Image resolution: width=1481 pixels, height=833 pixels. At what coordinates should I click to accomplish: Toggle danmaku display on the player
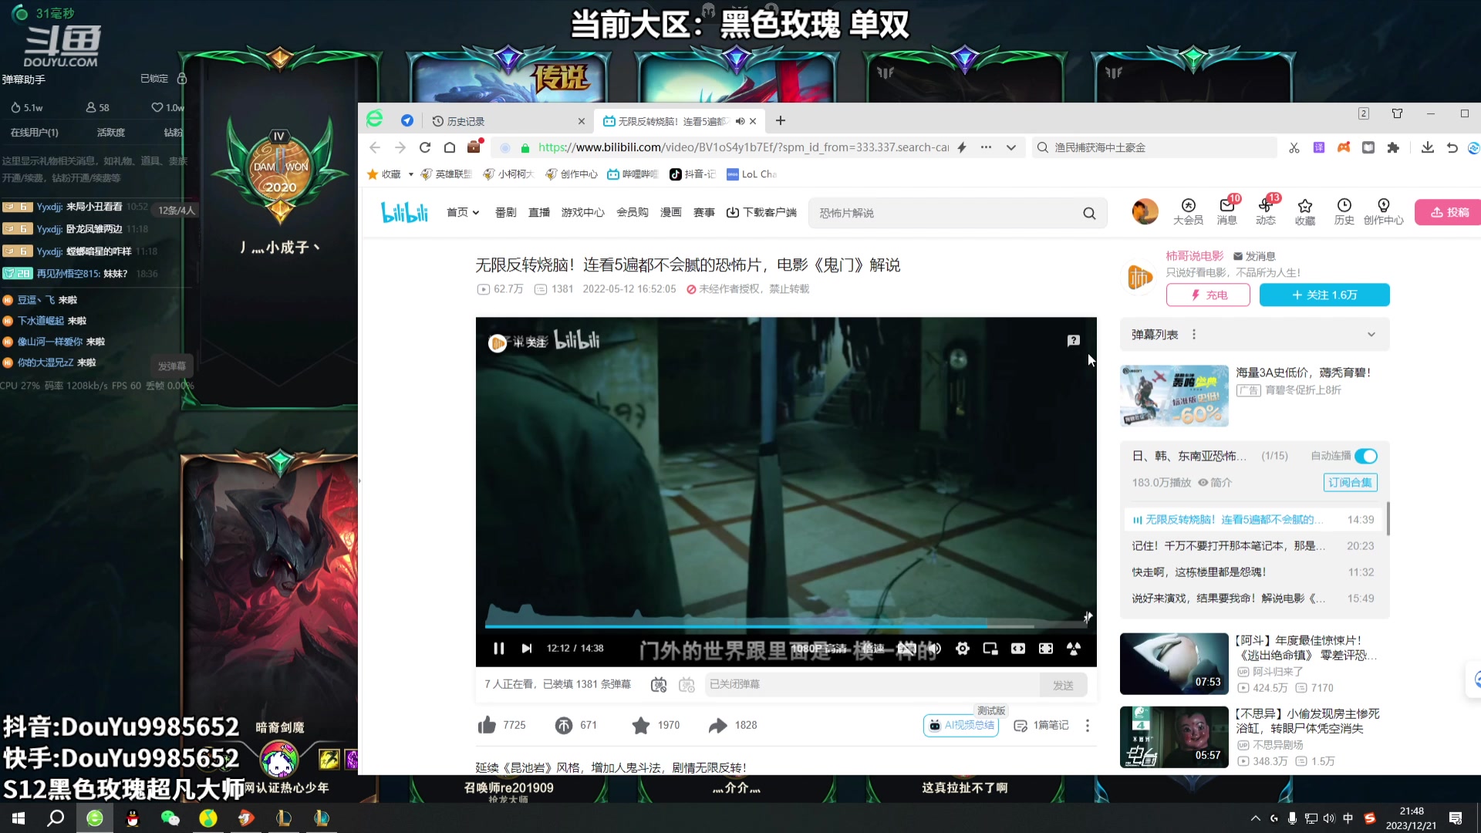click(x=659, y=684)
